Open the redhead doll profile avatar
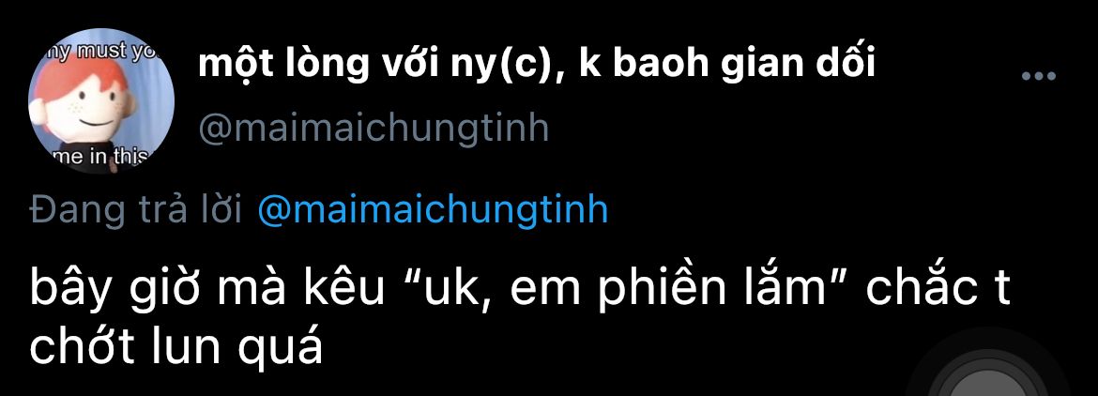 point(100,100)
